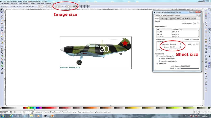Viewport: 211px width, 118px height.
Task: Select the Selector arrow tool
Action: (2, 10)
